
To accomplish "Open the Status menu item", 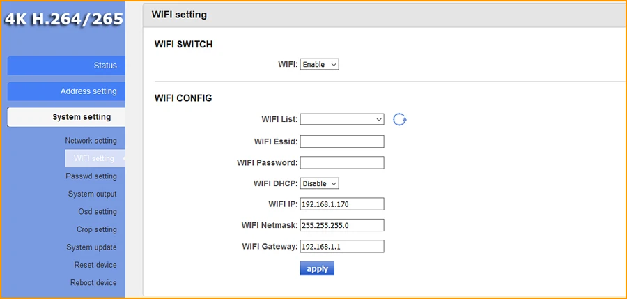I will tap(66, 66).
